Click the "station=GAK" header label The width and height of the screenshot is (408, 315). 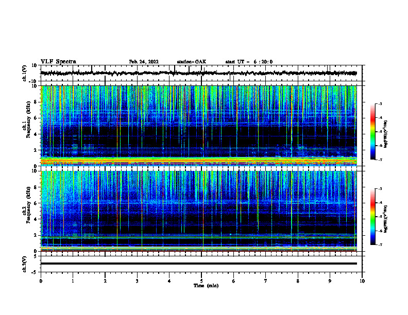coord(192,62)
